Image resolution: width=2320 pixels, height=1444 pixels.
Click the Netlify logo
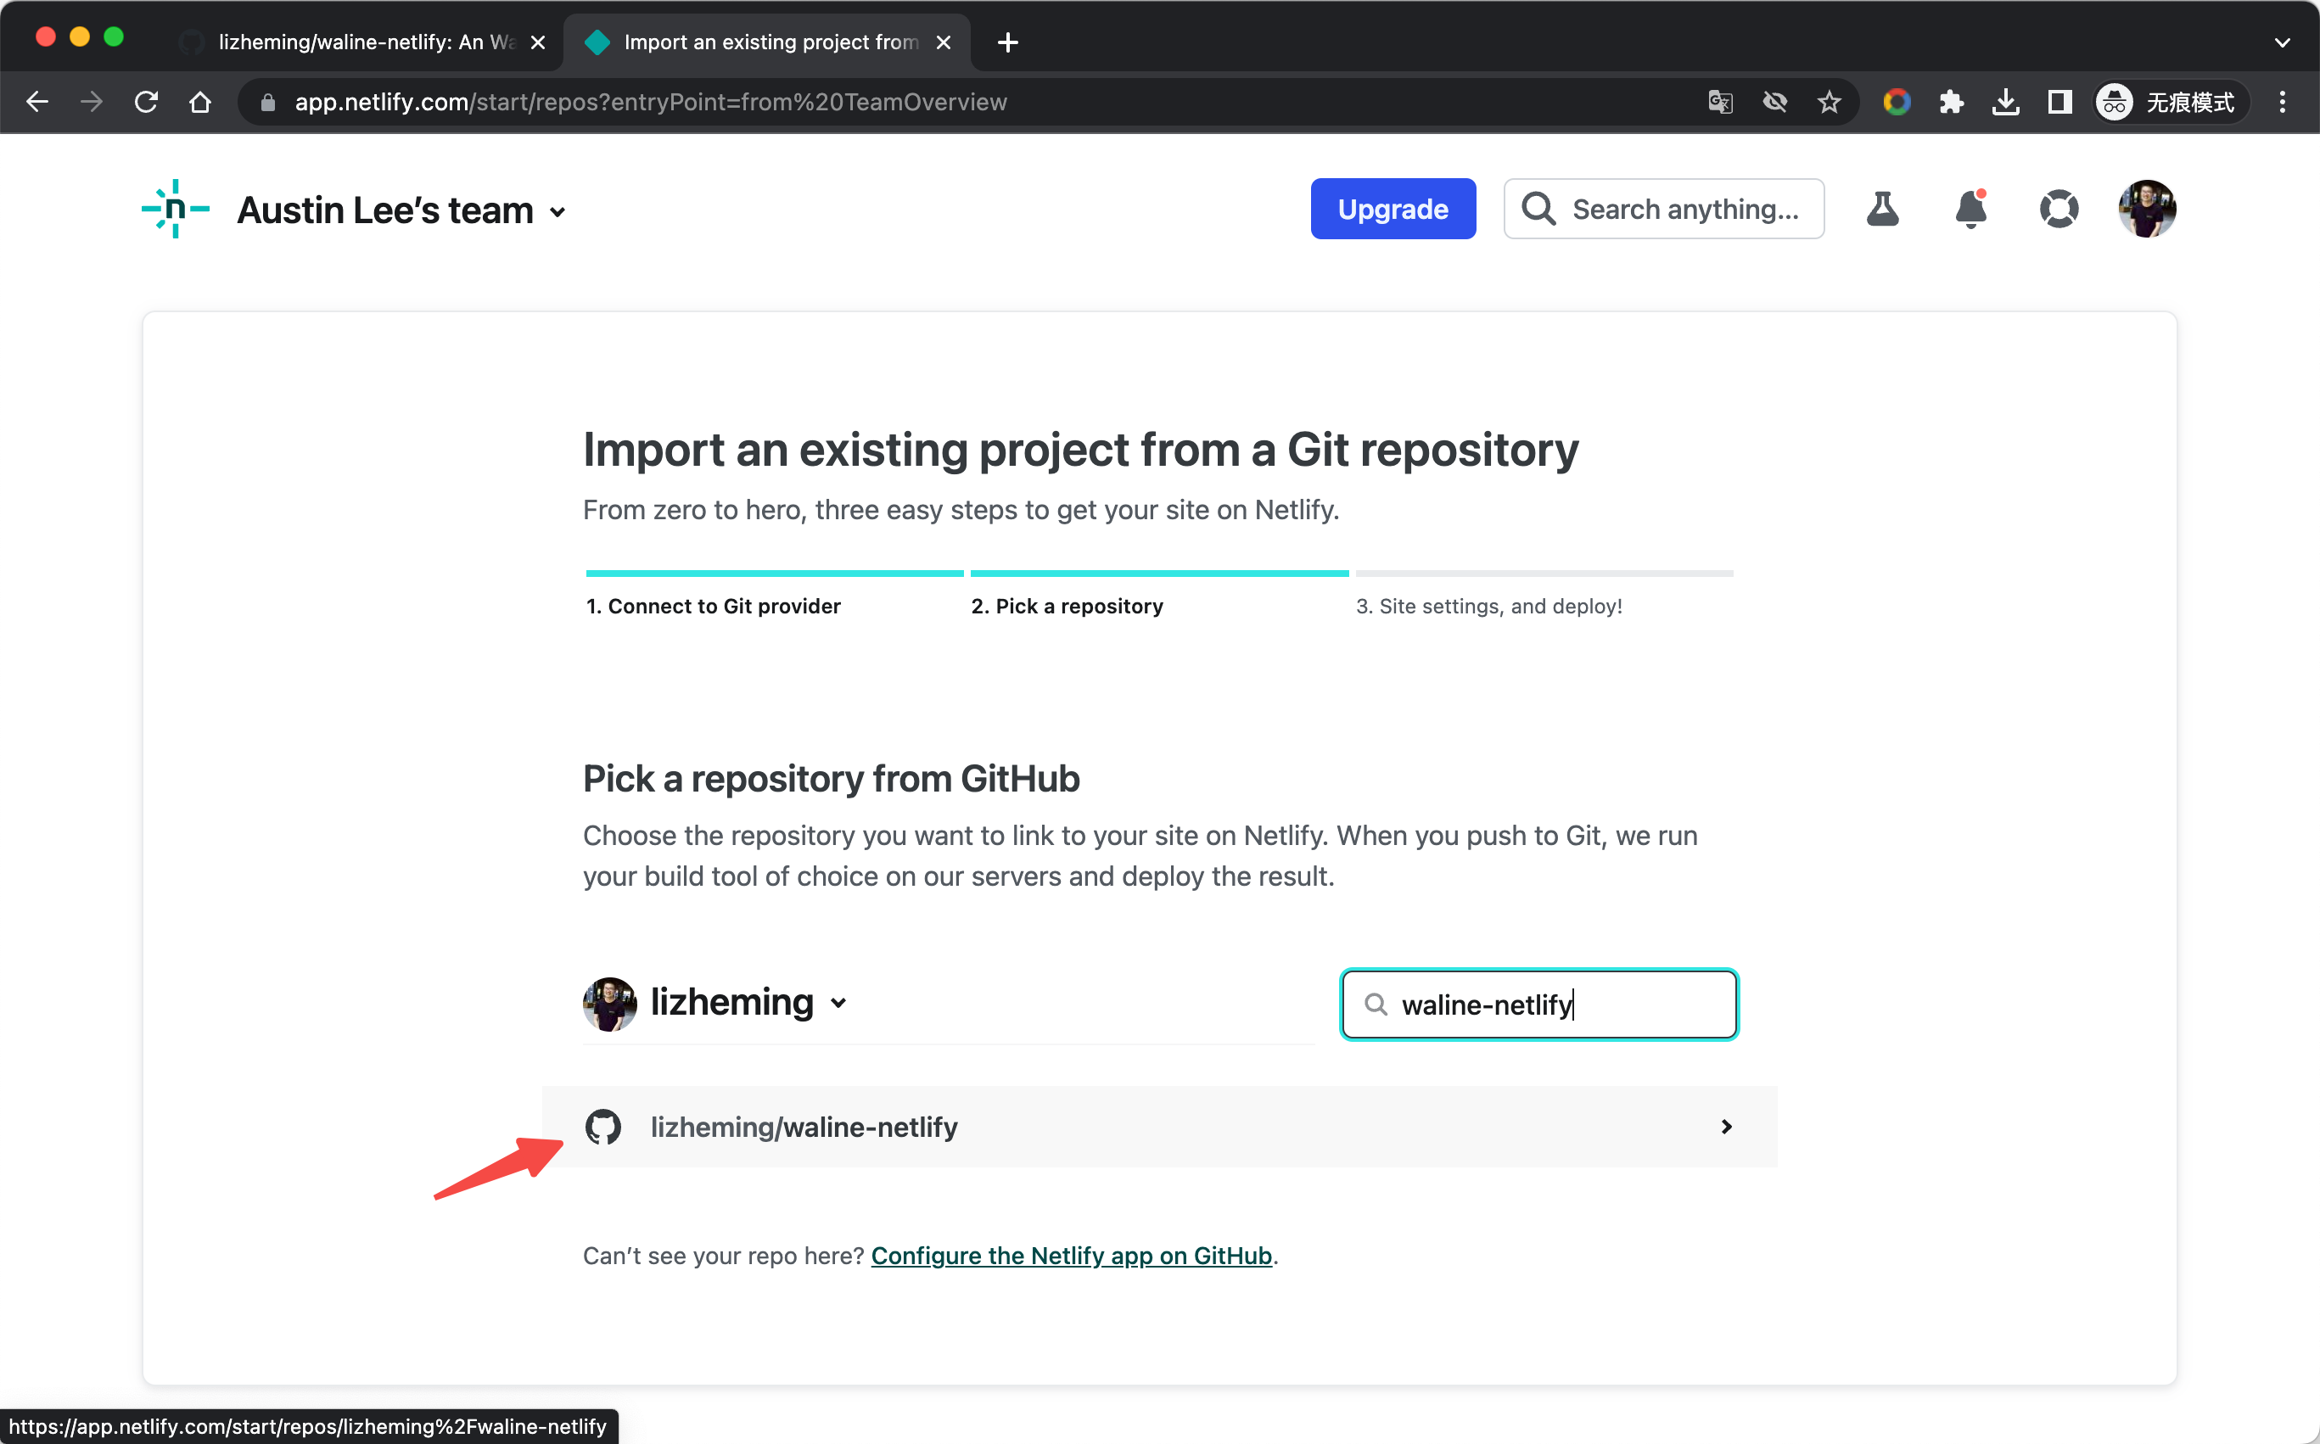point(175,210)
